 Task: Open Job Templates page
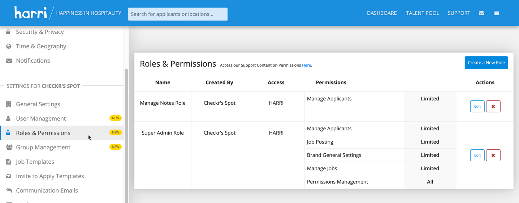35,162
